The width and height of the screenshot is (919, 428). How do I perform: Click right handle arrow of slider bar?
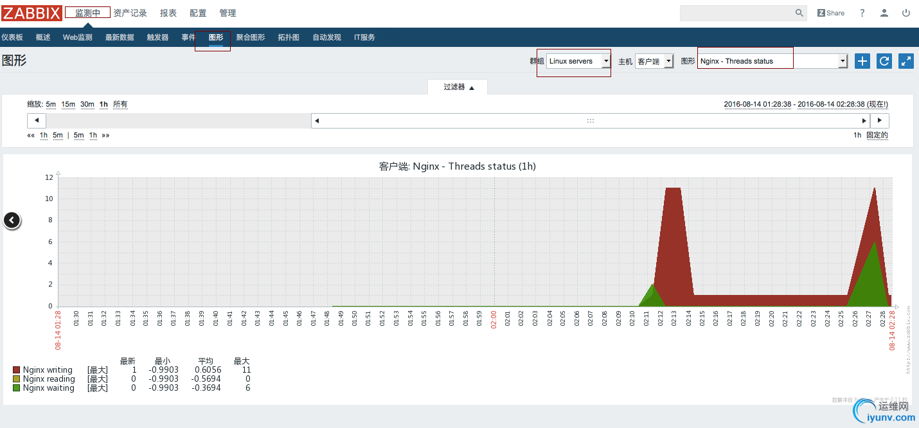(864, 121)
